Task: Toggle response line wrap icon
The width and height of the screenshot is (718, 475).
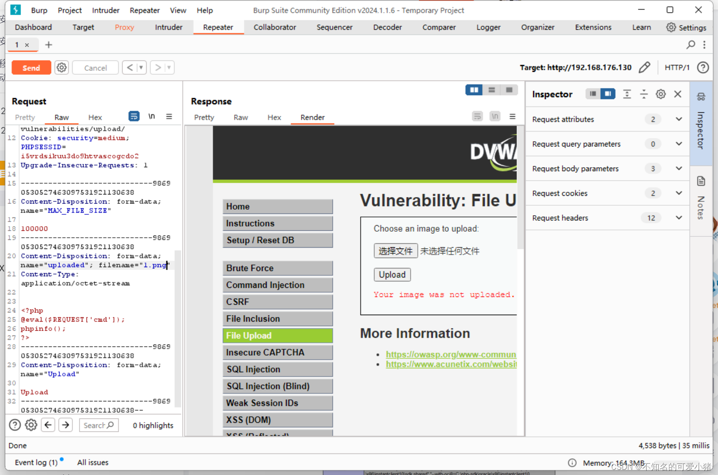Action: tap(477, 116)
